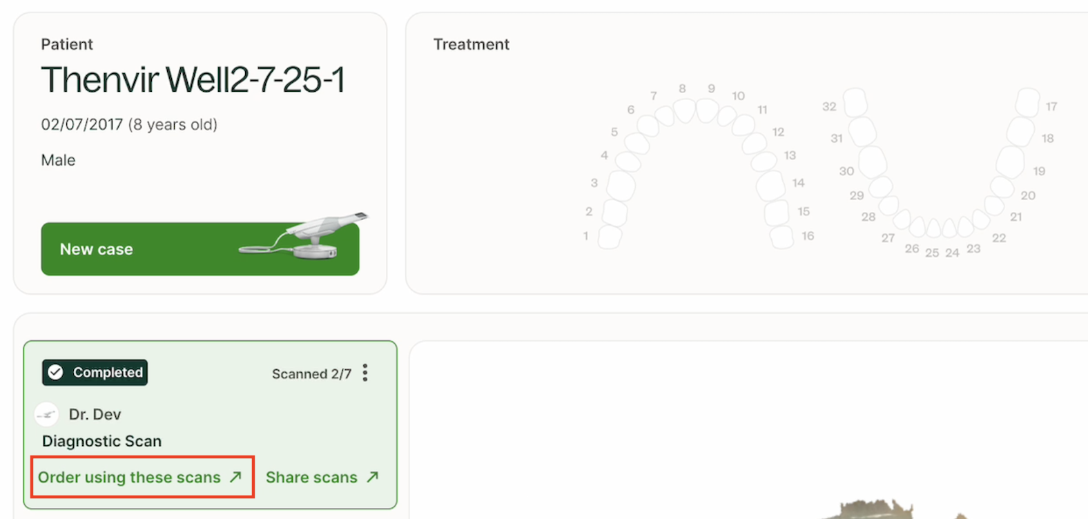Click the scanner image on New case

click(304, 236)
